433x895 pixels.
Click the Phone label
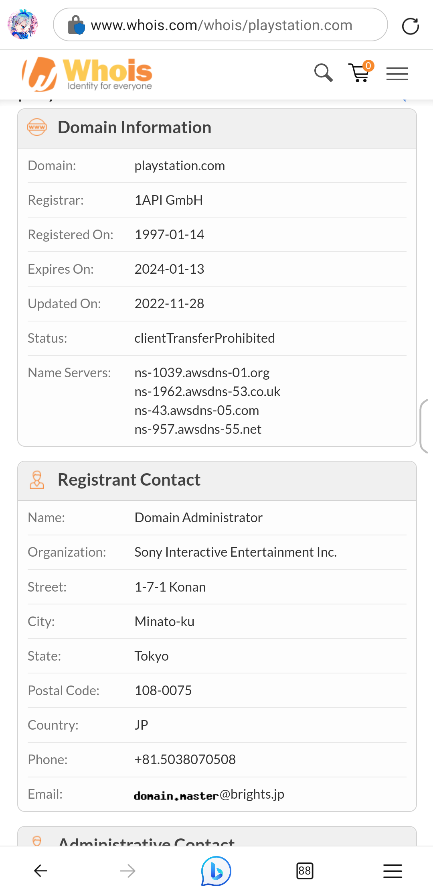pos(48,759)
